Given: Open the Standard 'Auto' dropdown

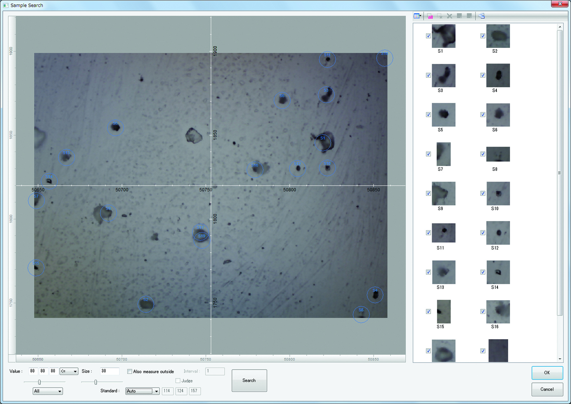Looking at the screenshot, I should (x=142, y=391).
